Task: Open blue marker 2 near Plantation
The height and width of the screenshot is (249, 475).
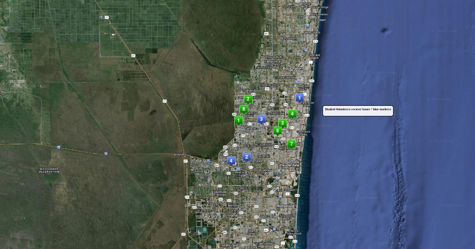Action: click(x=247, y=157)
